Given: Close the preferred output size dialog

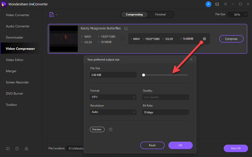Looking at the screenshot, I should click(x=191, y=59).
